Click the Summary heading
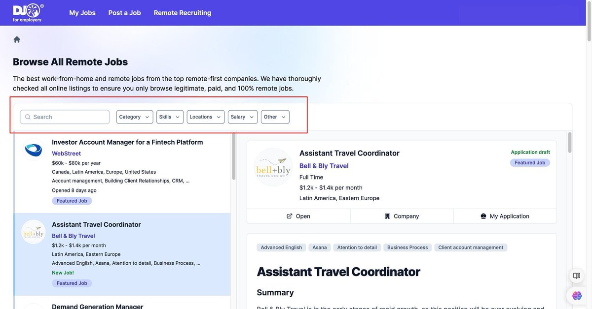Screen dimensions: 592x309 click(x=275, y=293)
